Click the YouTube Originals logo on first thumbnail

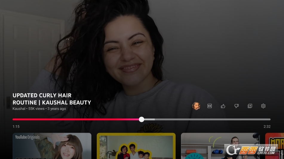27,137
